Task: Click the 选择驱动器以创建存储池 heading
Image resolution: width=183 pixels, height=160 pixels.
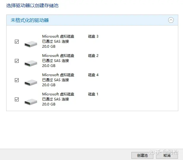Action: pos(34,5)
